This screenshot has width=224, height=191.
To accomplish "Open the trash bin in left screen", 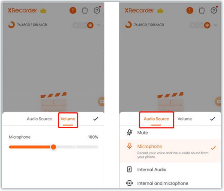I will click(x=85, y=10).
